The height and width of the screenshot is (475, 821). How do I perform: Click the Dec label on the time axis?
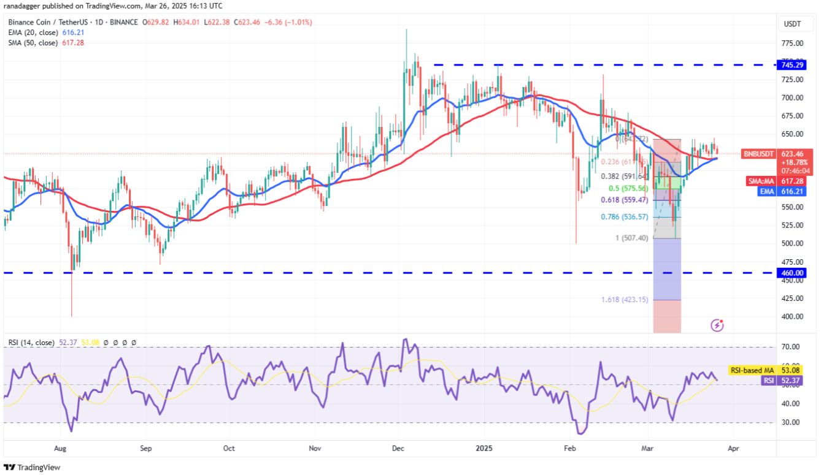(x=399, y=449)
